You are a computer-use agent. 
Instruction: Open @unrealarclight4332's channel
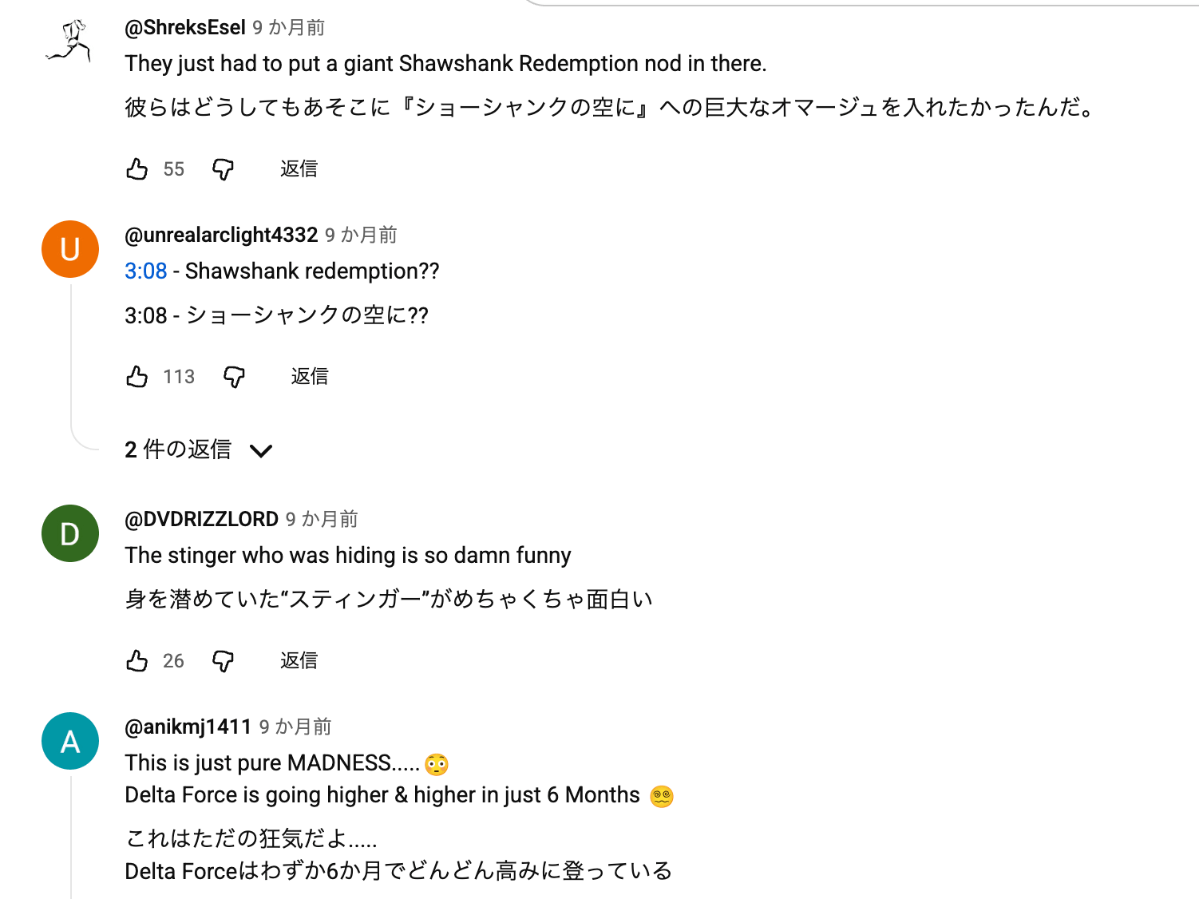[221, 235]
